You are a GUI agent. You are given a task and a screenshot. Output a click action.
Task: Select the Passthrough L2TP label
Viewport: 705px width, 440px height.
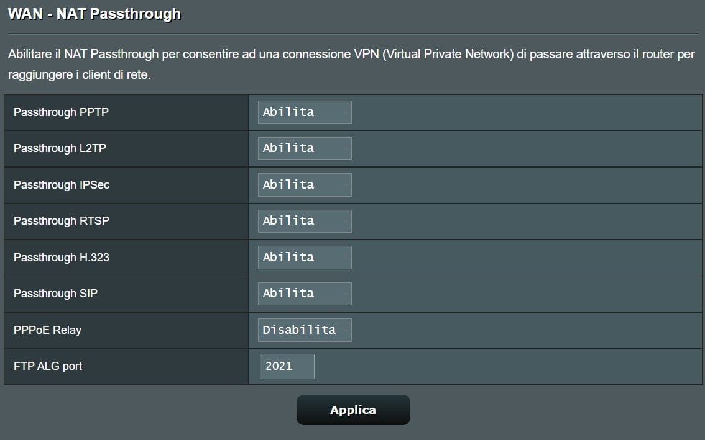(60, 148)
